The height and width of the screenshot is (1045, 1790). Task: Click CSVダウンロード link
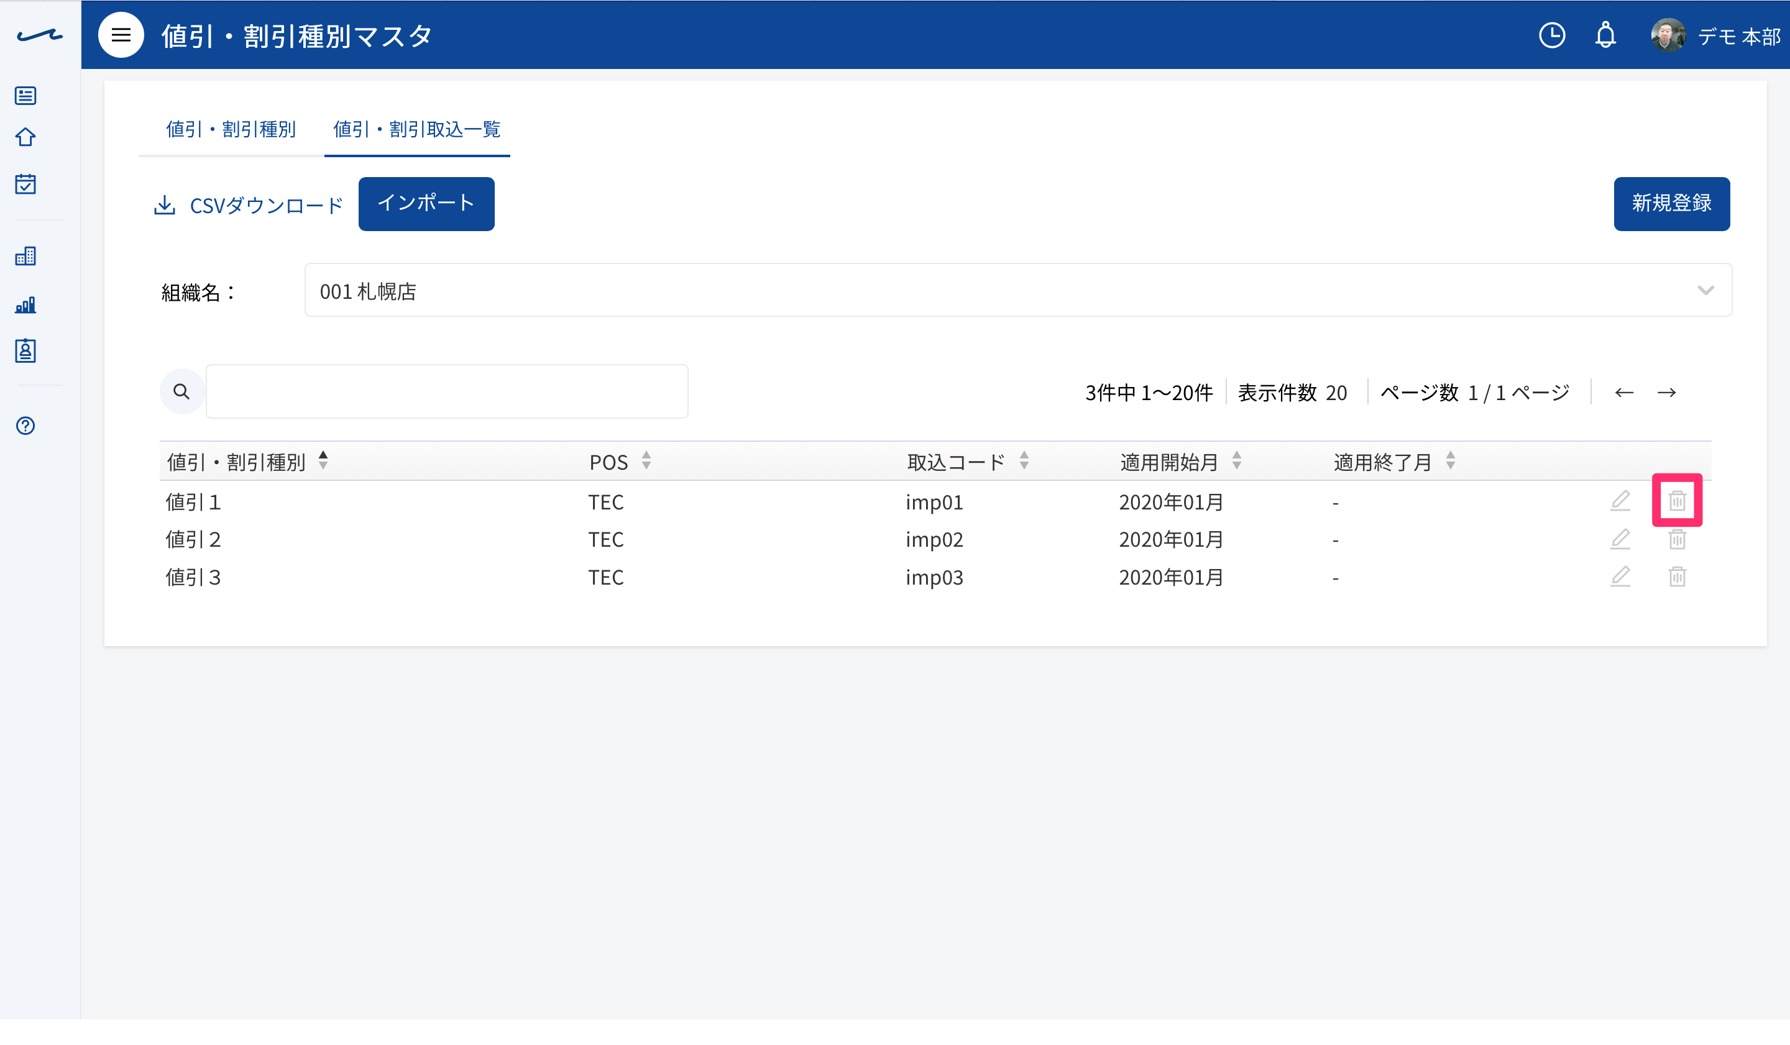point(249,205)
